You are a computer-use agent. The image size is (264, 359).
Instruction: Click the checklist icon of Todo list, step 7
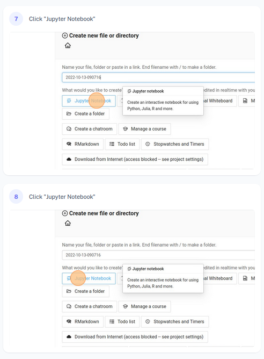coord(112,144)
